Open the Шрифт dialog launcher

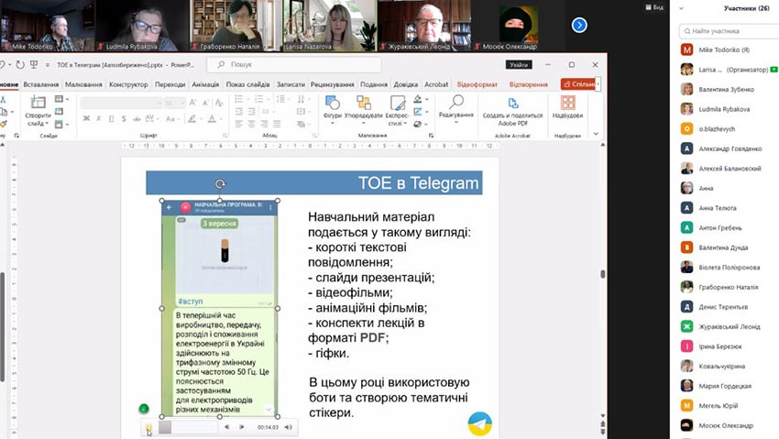pyautogui.click(x=225, y=135)
